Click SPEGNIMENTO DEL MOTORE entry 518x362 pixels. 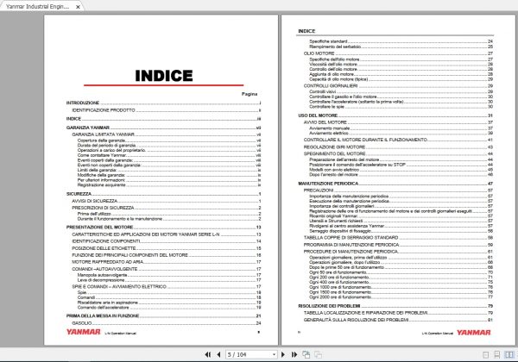pos(334,153)
